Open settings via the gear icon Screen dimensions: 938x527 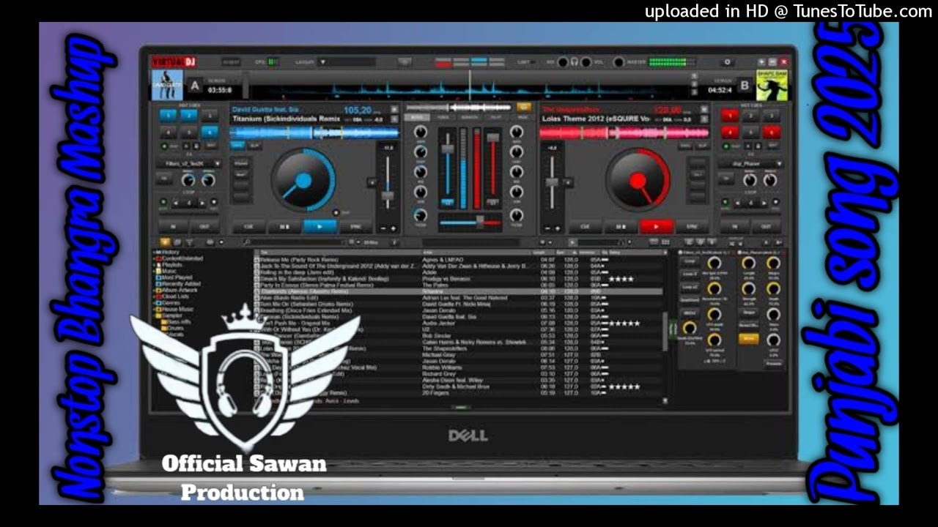click(x=727, y=63)
